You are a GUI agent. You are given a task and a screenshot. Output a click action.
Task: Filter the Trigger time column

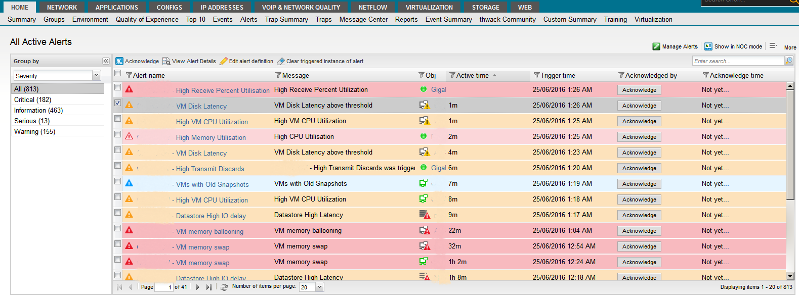[537, 75]
